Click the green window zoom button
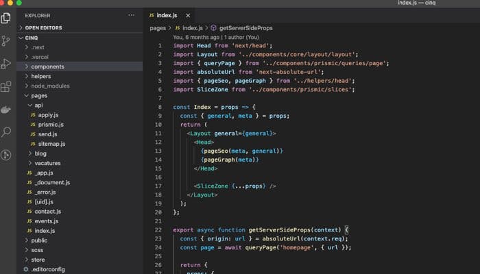480x274 pixels. (x=19, y=3)
